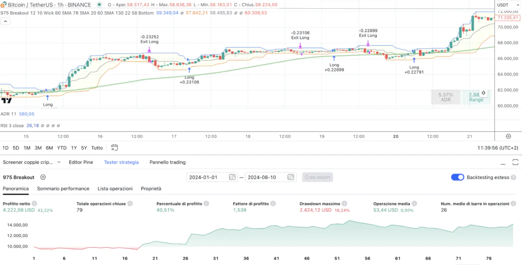Show info for Fattore di profitto
The height and width of the screenshot is (265, 522).
[x=273, y=203]
